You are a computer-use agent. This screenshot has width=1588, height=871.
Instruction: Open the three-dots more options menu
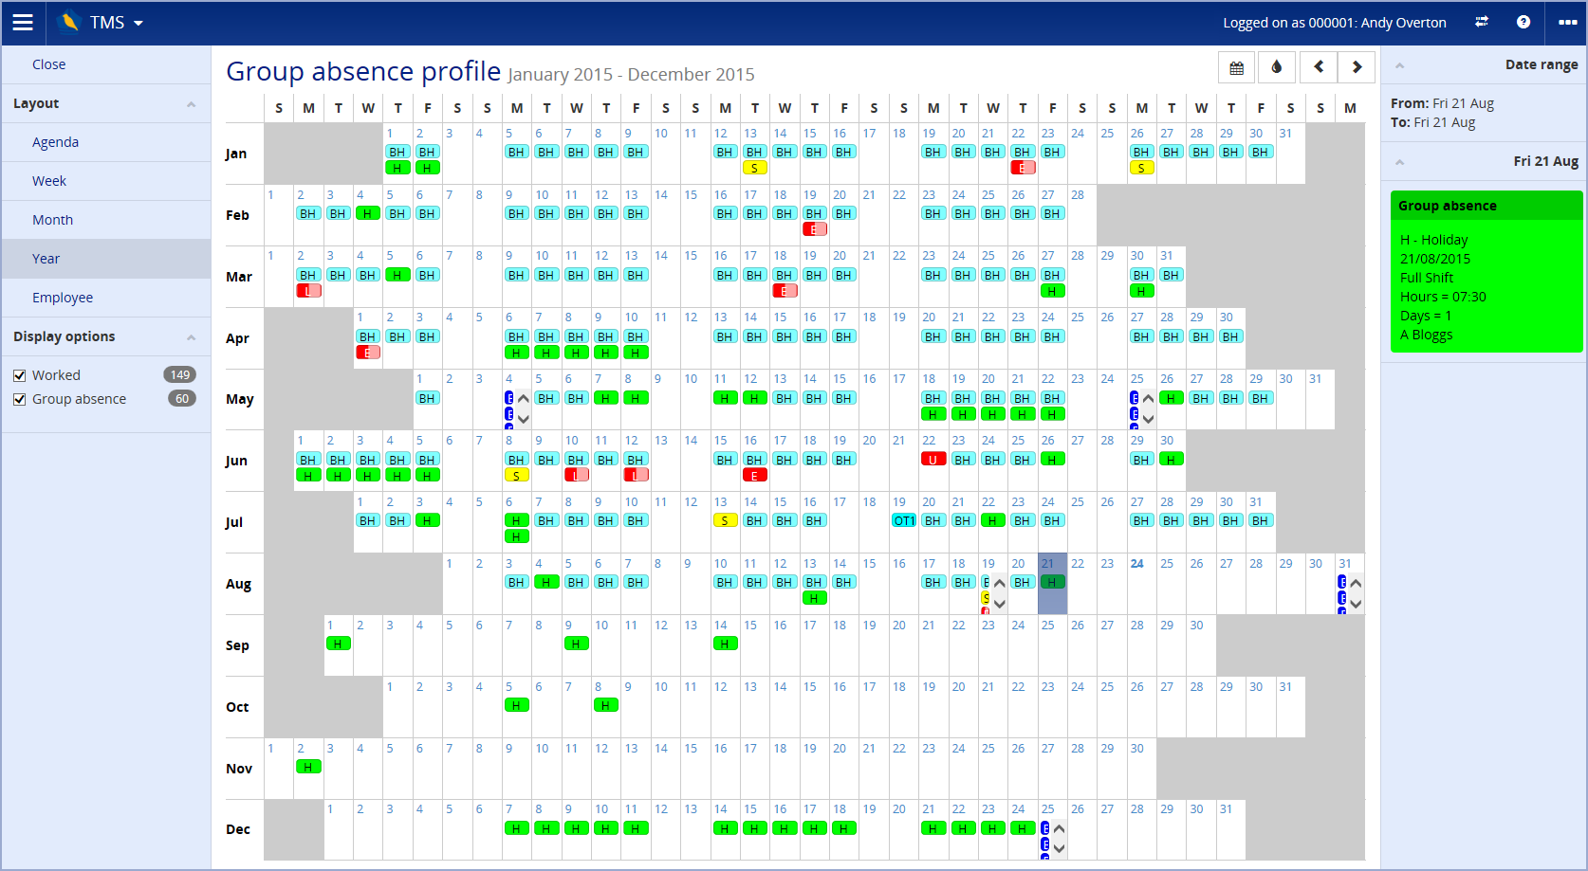tap(1567, 23)
